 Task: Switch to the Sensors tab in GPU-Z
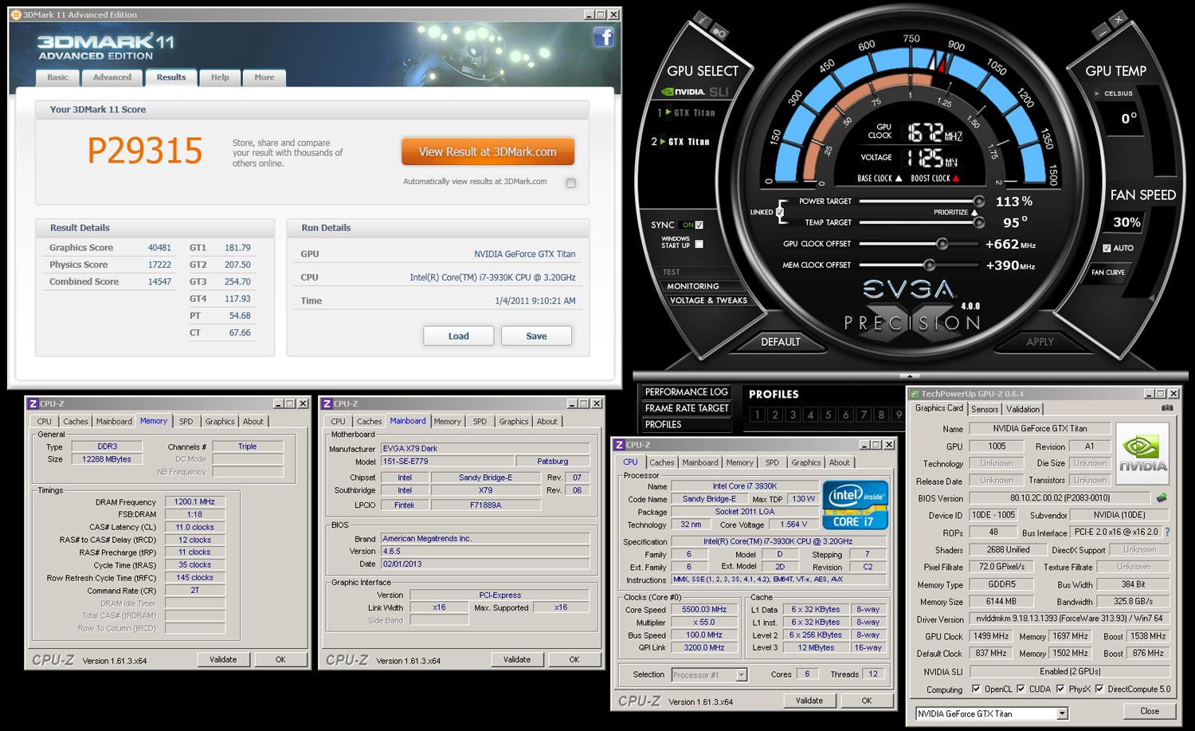click(984, 409)
